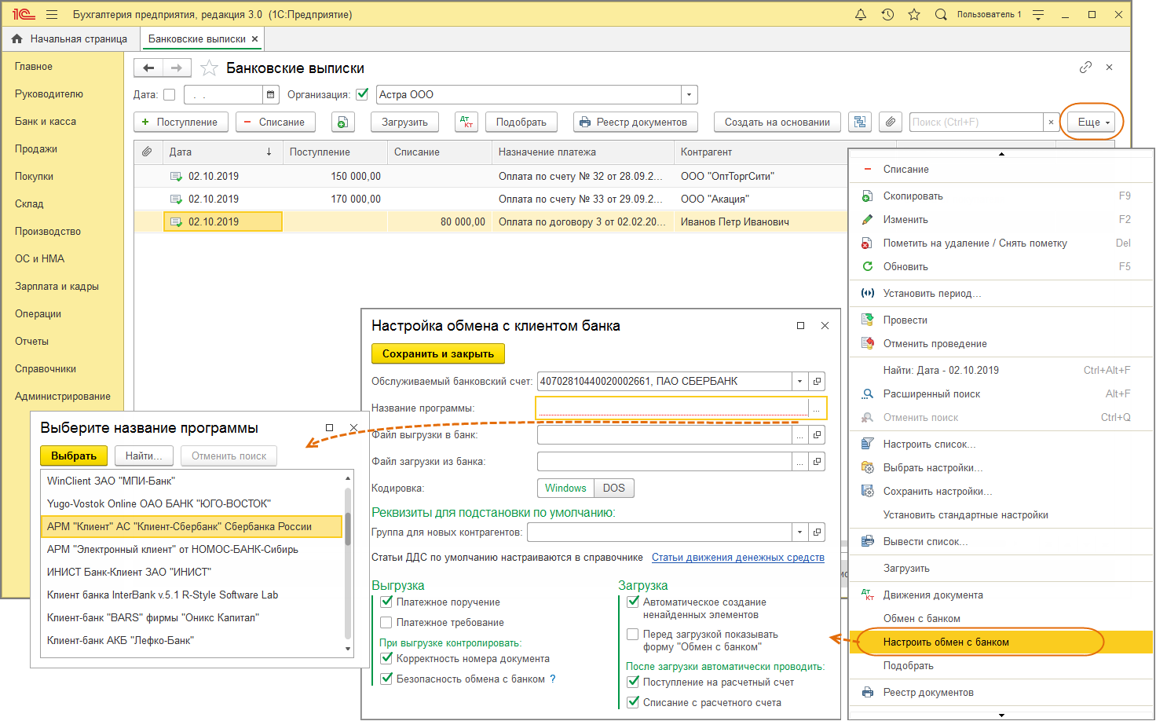Choose Настроить обмен с банком menu item
Screen dimensions: 1156x721
[x=1001, y=642]
